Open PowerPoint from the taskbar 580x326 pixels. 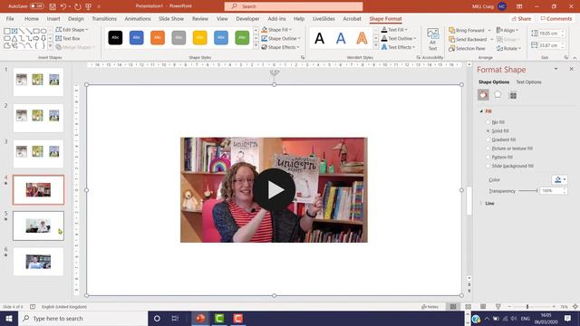point(200,318)
